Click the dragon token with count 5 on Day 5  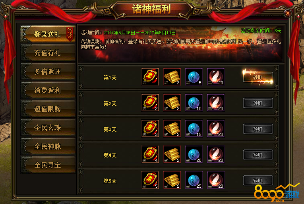coord(150,180)
